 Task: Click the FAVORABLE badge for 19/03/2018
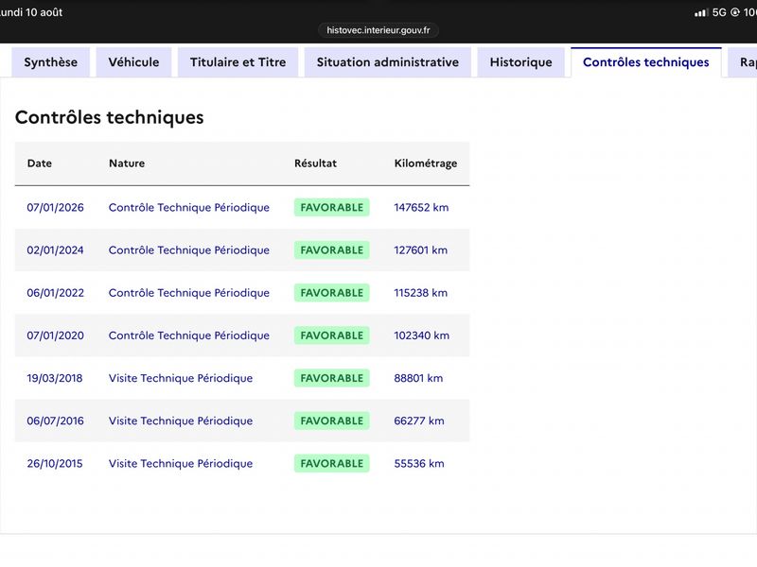(332, 378)
